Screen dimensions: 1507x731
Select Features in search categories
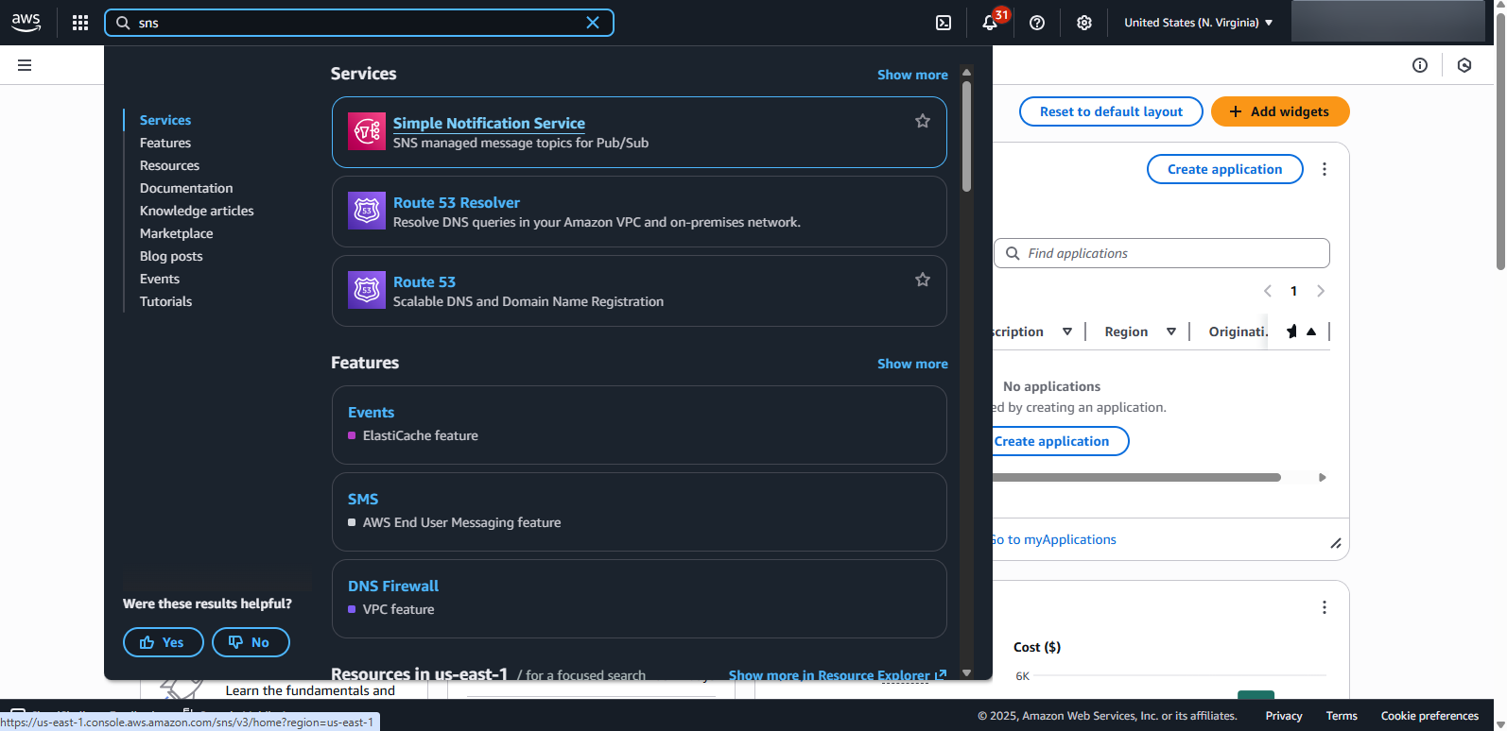[x=165, y=143]
